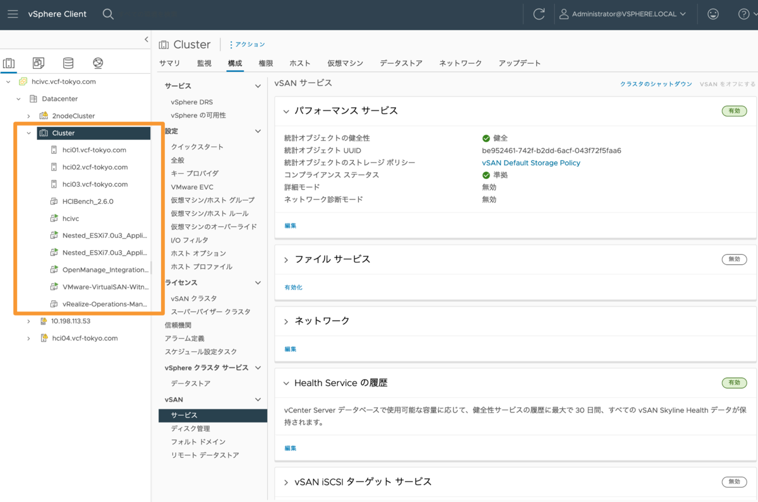The width and height of the screenshot is (758, 502).
Task: Click 編集 under Health Service の履歴
Action: (x=291, y=448)
